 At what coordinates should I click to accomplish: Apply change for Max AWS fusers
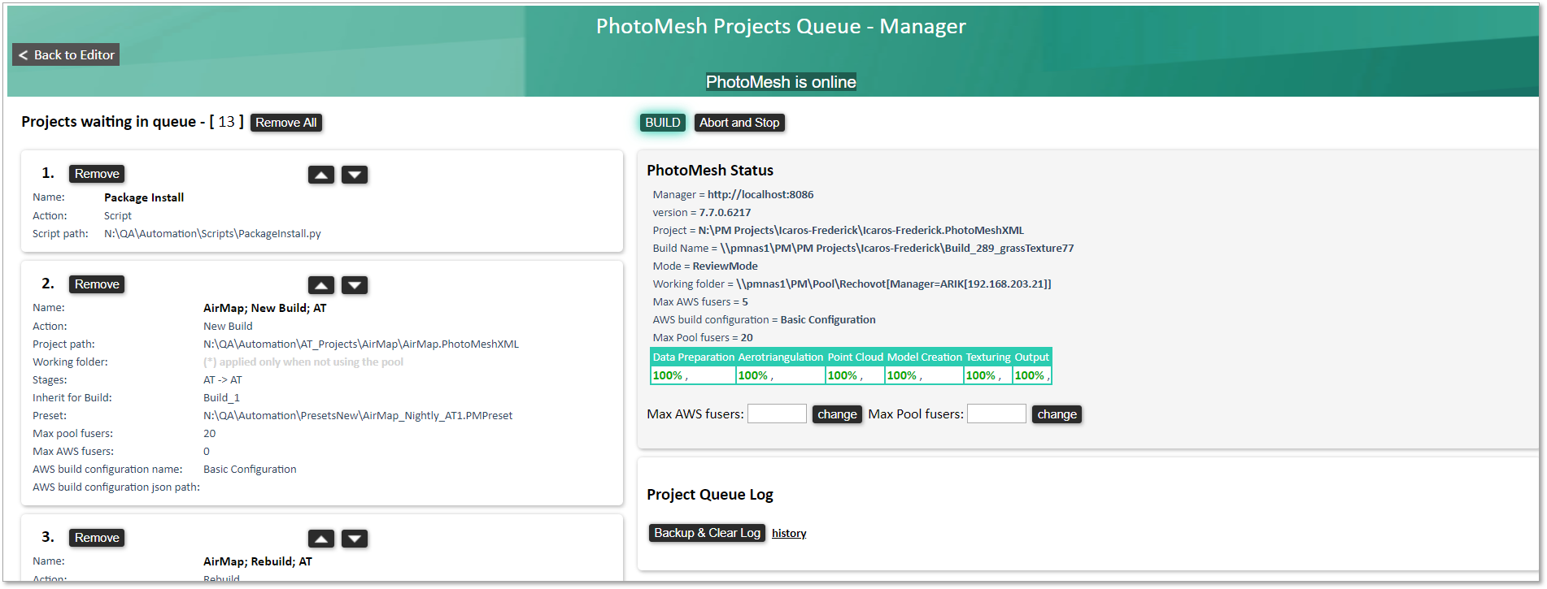837,414
